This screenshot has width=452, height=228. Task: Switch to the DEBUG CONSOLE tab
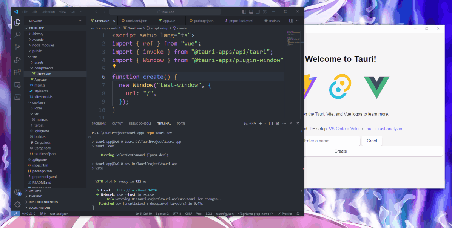point(140,123)
